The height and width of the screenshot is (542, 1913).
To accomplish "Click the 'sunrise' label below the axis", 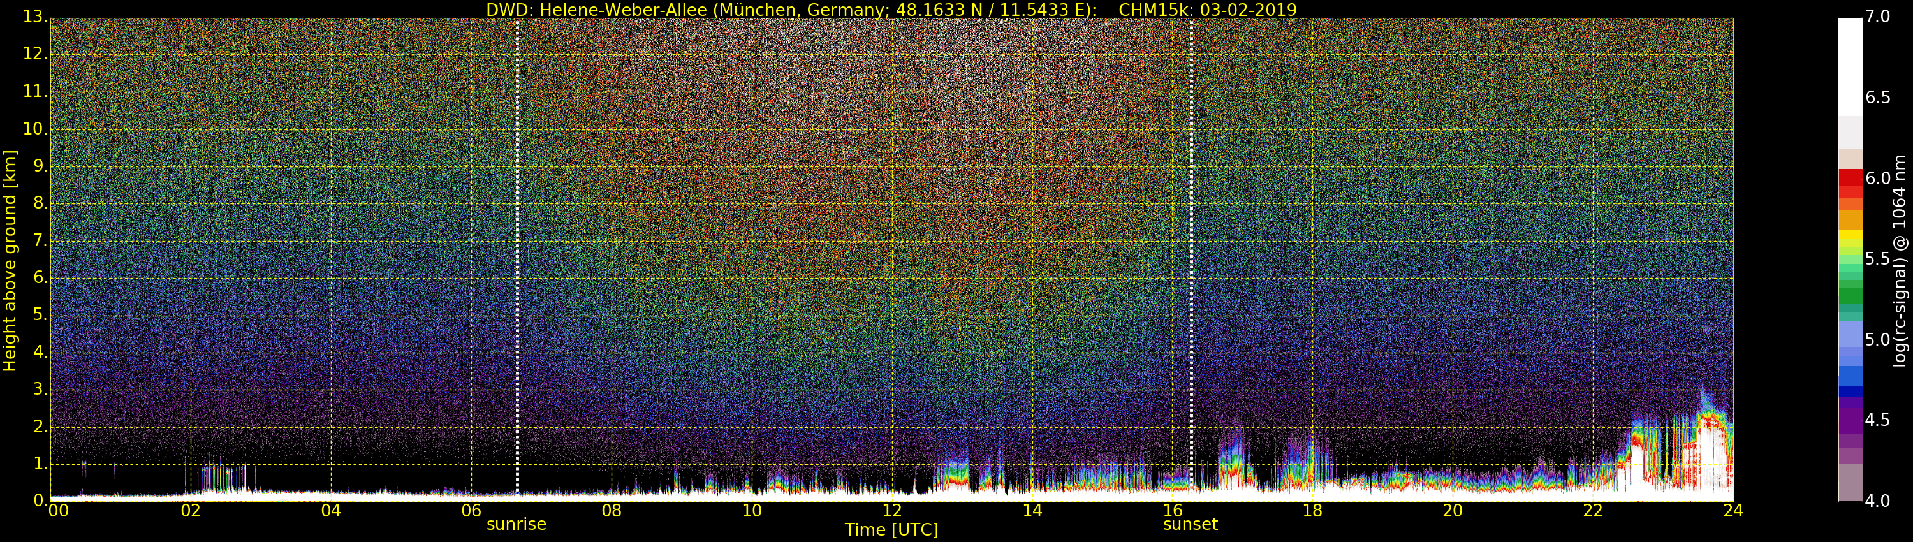I will click(x=516, y=524).
